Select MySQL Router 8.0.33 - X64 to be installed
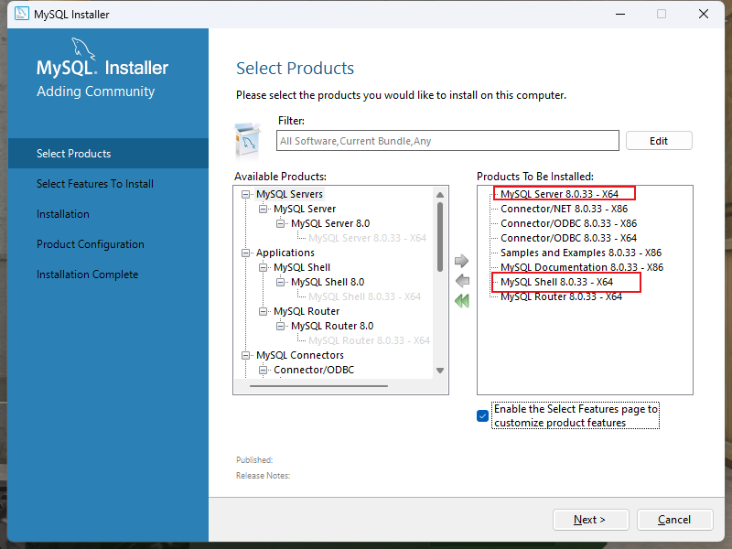Image resolution: width=732 pixels, height=549 pixels. tap(561, 296)
